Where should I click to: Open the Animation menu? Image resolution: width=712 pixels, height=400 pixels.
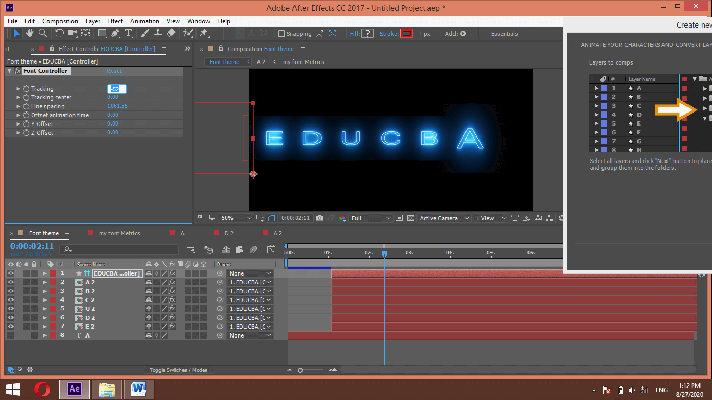click(144, 21)
